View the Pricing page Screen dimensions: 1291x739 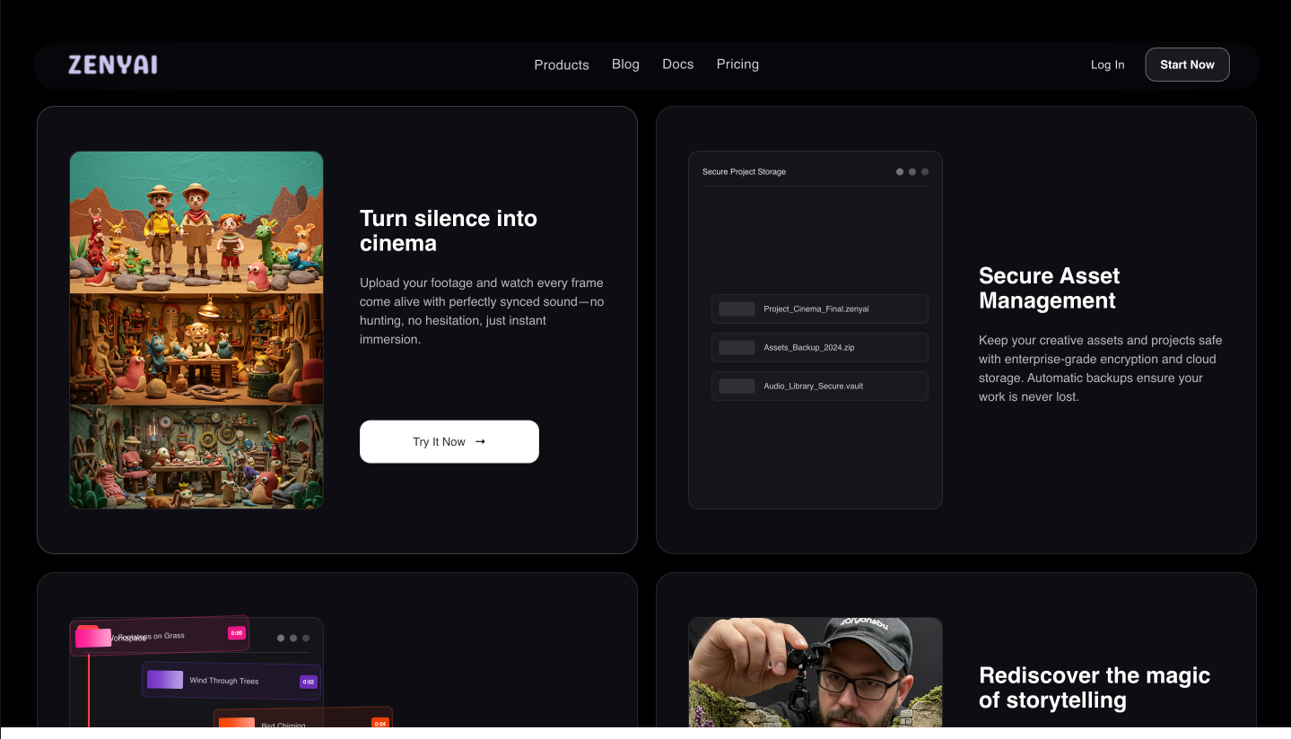coord(737,65)
